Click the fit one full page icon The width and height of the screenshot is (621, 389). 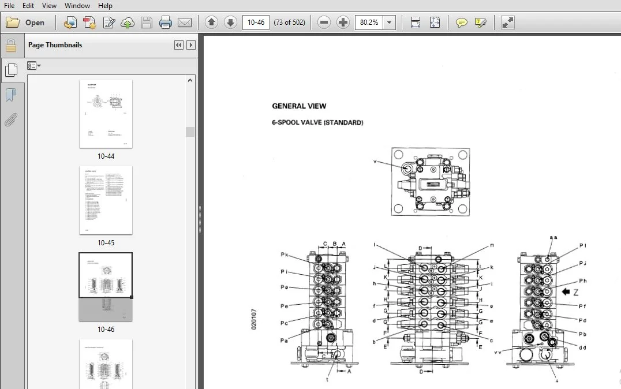tap(435, 23)
